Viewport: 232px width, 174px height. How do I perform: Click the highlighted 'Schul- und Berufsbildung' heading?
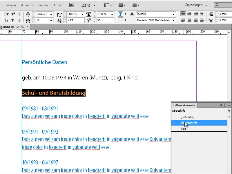point(54,93)
